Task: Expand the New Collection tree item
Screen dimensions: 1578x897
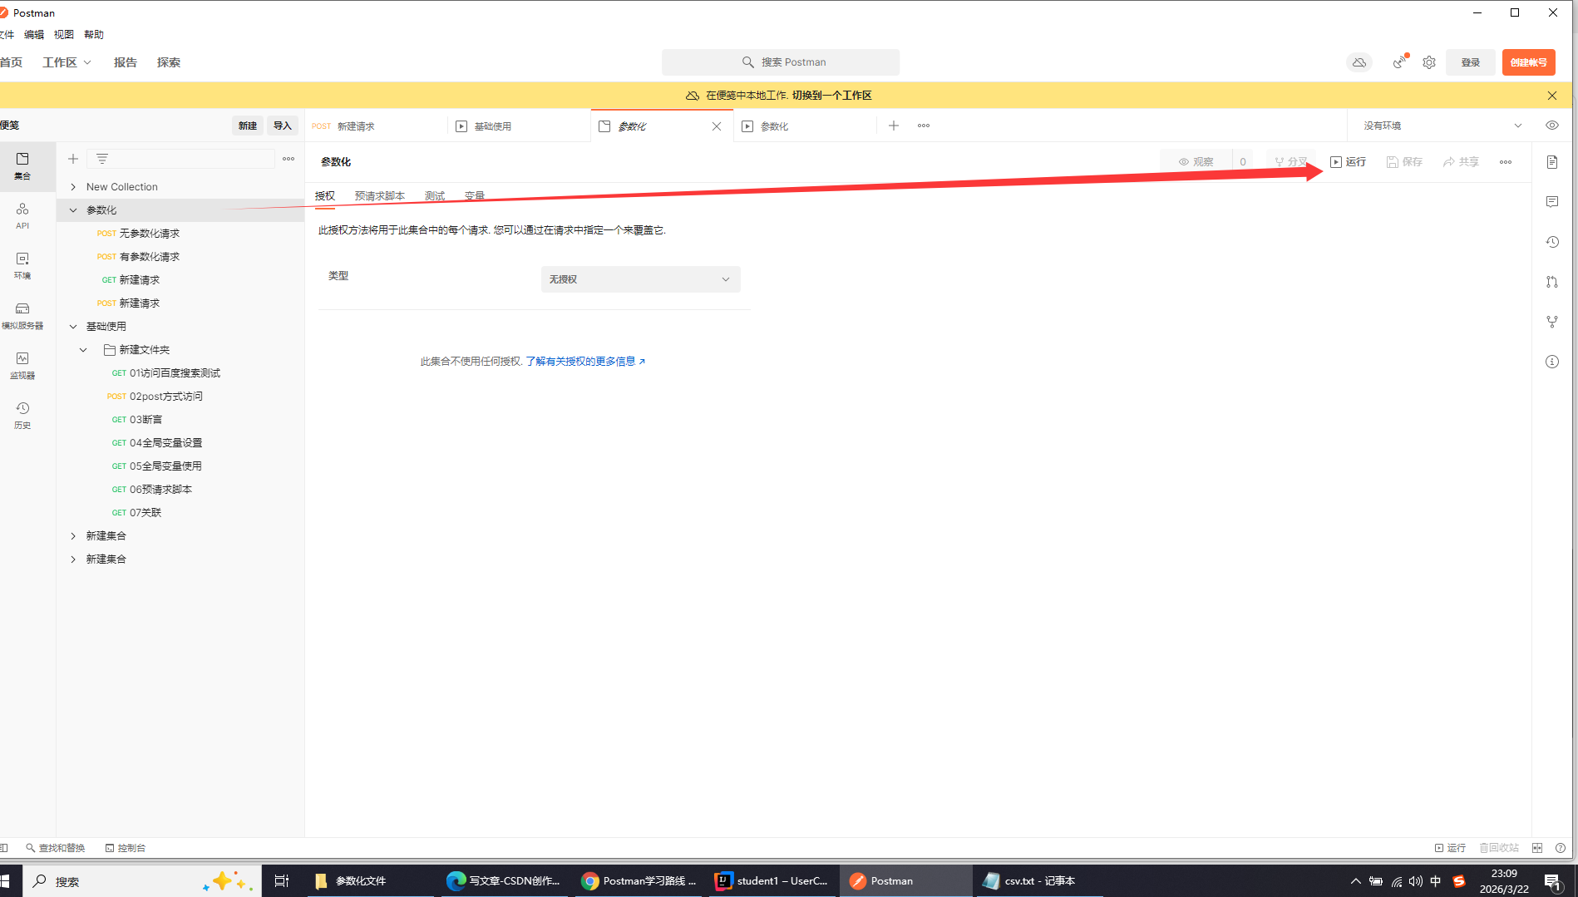Action: click(73, 187)
